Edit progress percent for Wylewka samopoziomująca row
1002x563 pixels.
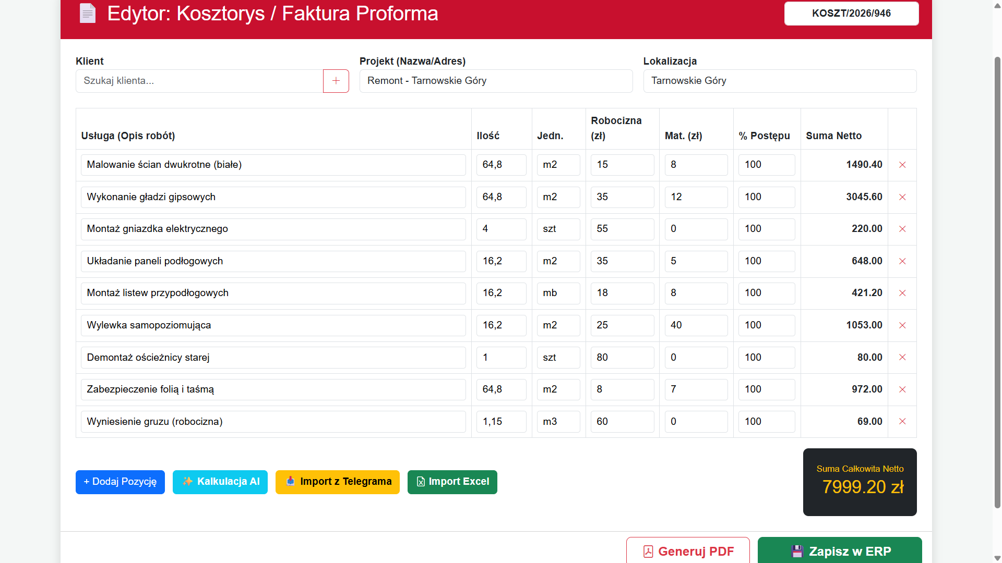tap(767, 325)
